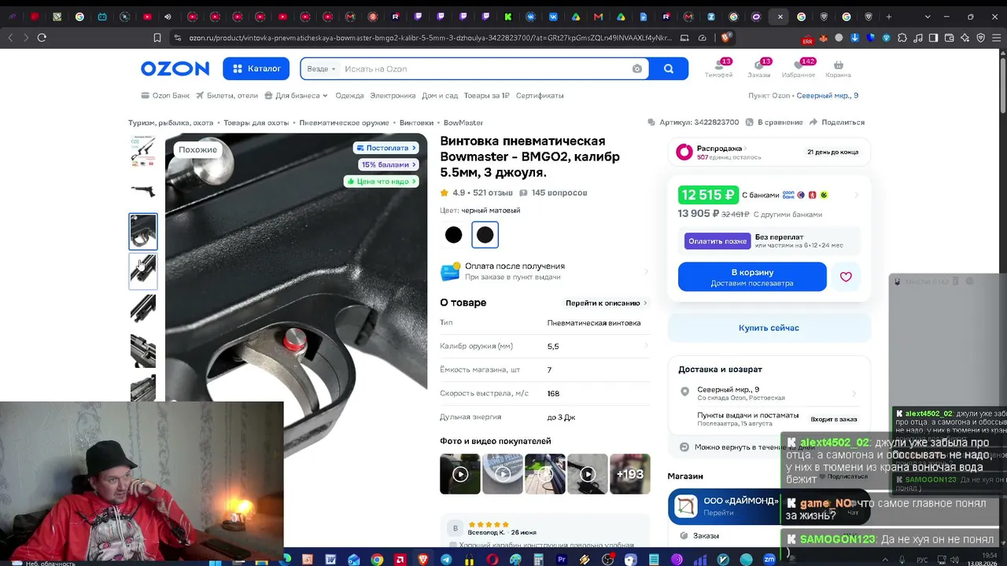The width and height of the screenshot is (1007, 566).
Task: Go to the Одежда category
Action: click(x=349, y=96)
